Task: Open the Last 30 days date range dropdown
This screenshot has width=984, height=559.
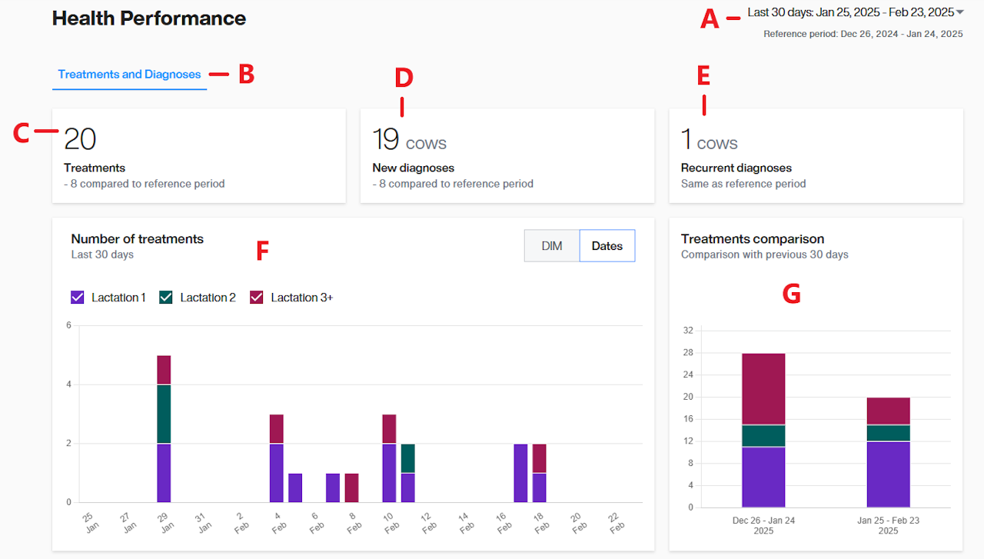Action: (x=850, y=13)
